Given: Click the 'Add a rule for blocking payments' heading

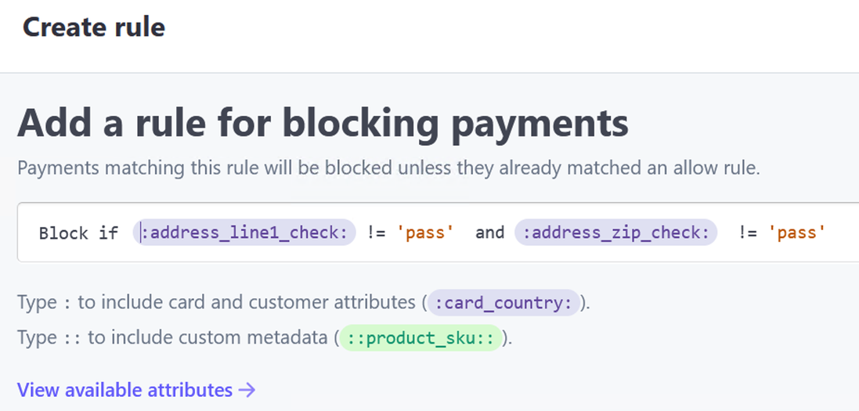Looking at the screenshot, I should coord(323,123).
